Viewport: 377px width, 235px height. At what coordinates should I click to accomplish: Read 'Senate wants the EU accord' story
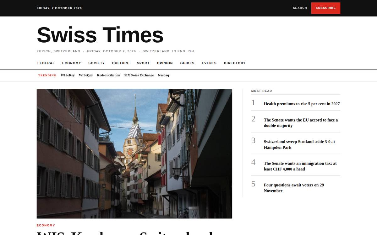tap(301, 123)
